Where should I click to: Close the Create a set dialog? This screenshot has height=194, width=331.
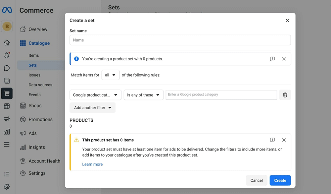[x=287, y=20]
